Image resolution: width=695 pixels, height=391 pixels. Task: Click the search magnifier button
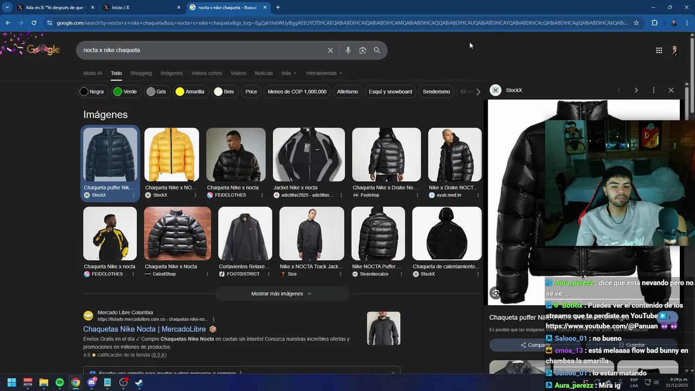377,50
